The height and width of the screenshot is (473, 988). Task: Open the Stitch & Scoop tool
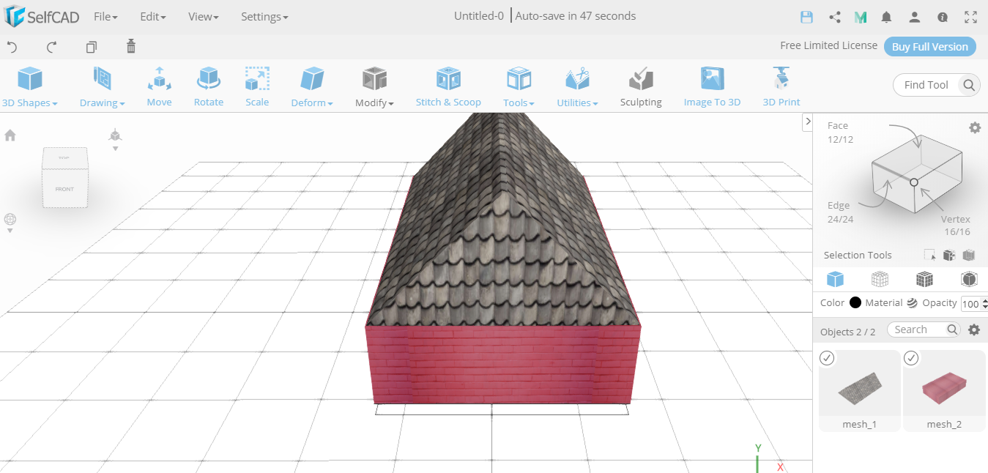point(448,86)
